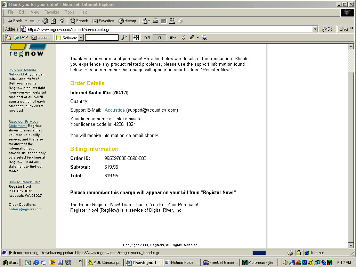Open the Read our Privacy Statement link
The height and width of the screenshot is (267, 356).
click(x=23, y=124)
